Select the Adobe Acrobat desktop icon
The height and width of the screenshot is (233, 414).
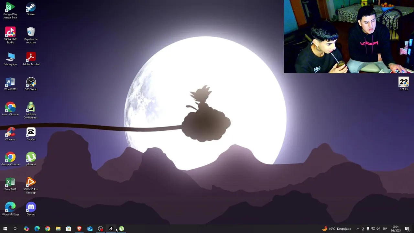(x=31, y=59)
